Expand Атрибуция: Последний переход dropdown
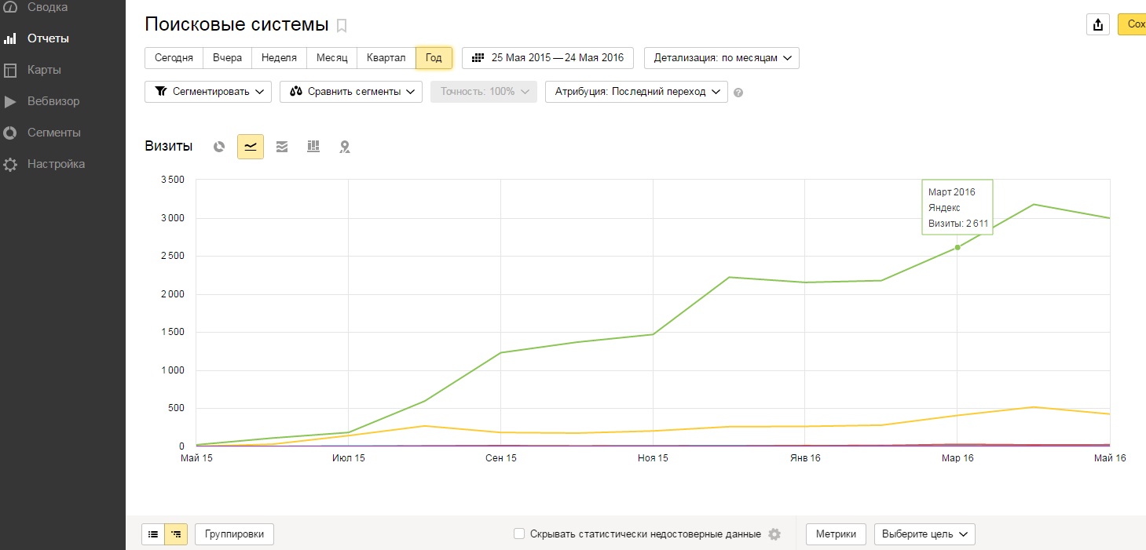1146x550 pixels. click(636, 92)
